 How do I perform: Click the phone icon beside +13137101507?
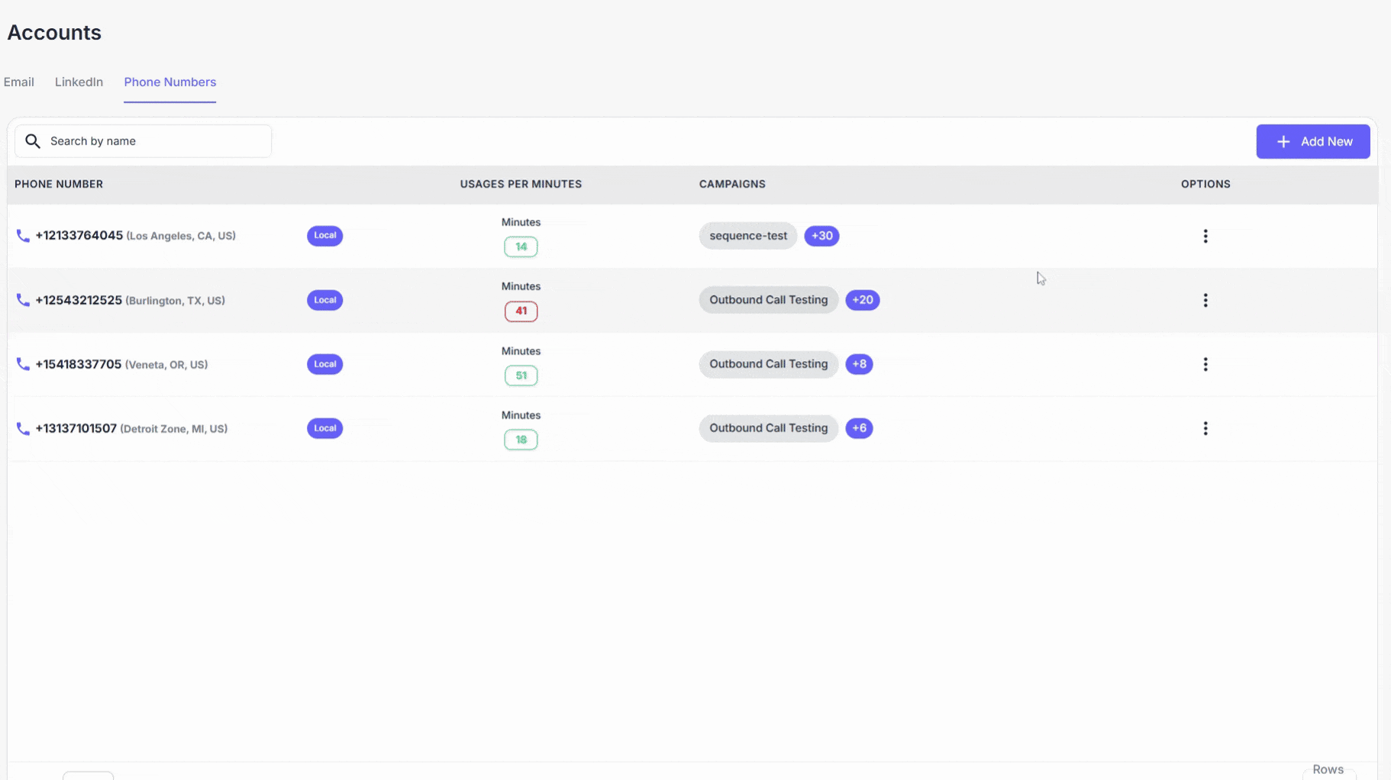[23, 428]
